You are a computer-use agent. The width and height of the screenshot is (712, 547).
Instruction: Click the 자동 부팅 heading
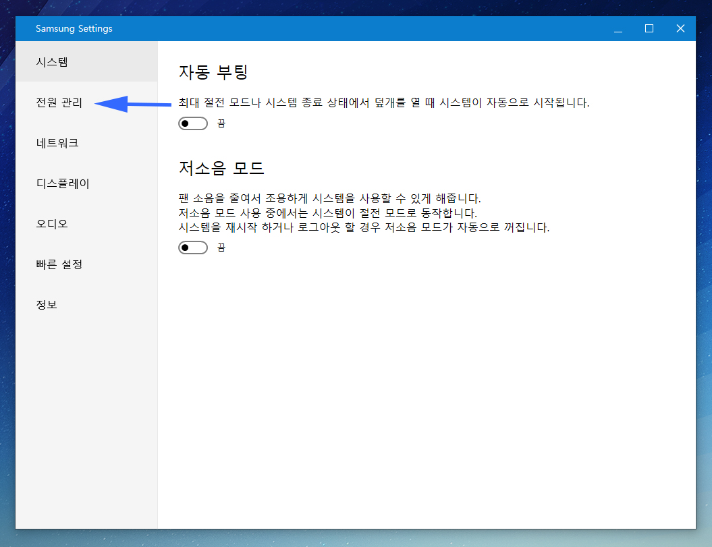[213, 71]
